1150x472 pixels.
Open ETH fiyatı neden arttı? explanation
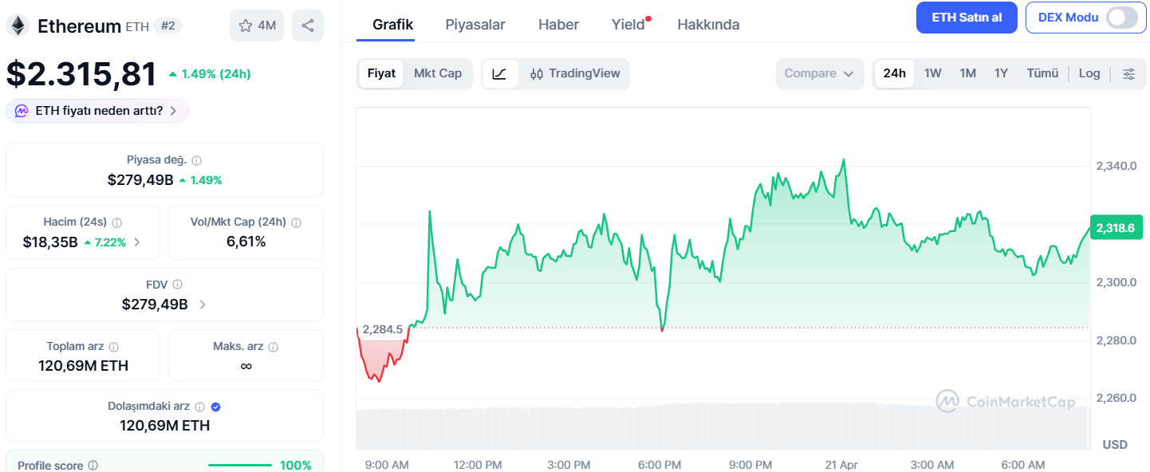click(x=97, y=111)
